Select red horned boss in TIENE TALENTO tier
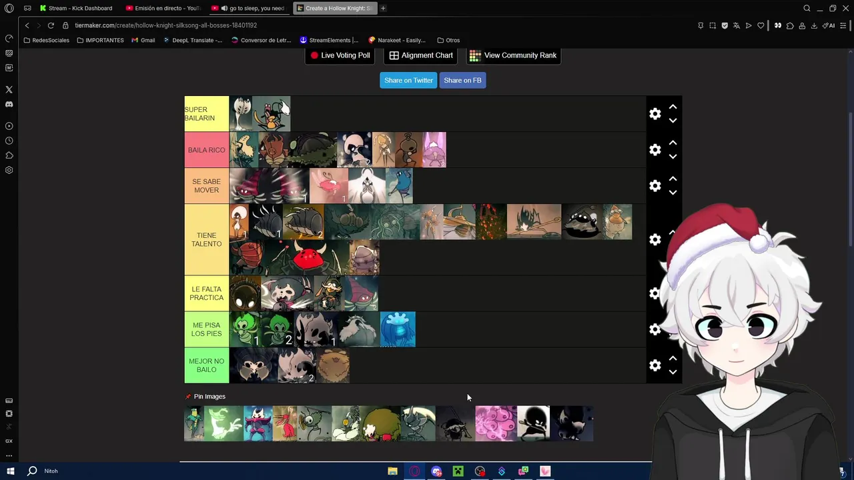Image resolution: width=854 pixels, height=480 pixels. [308, 258]
